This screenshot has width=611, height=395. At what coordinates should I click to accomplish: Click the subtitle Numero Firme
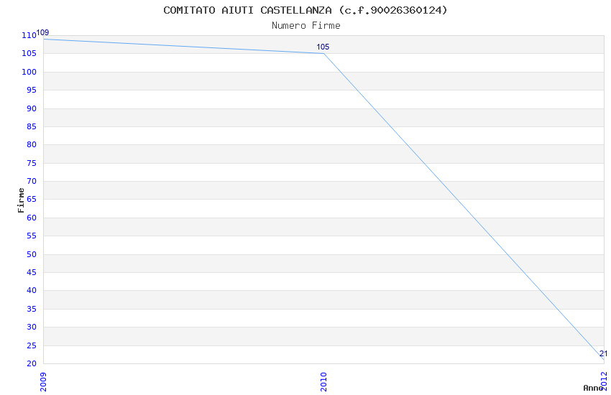coord(306,26)
